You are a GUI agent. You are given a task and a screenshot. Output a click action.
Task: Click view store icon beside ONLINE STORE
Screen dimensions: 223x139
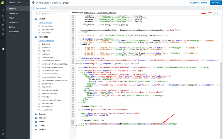coord(26,3)
